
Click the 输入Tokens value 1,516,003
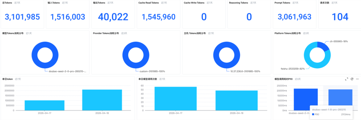pos(68,17)
